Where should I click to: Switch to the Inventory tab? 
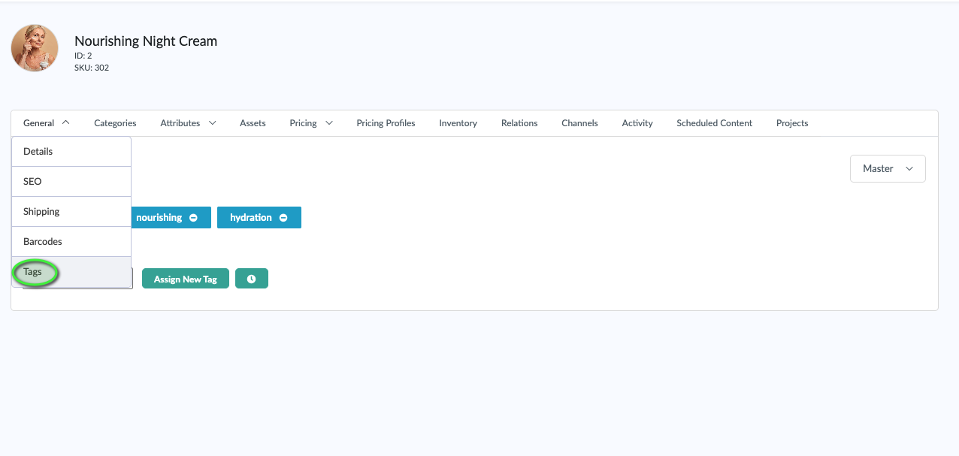click(x=458, y=123)
